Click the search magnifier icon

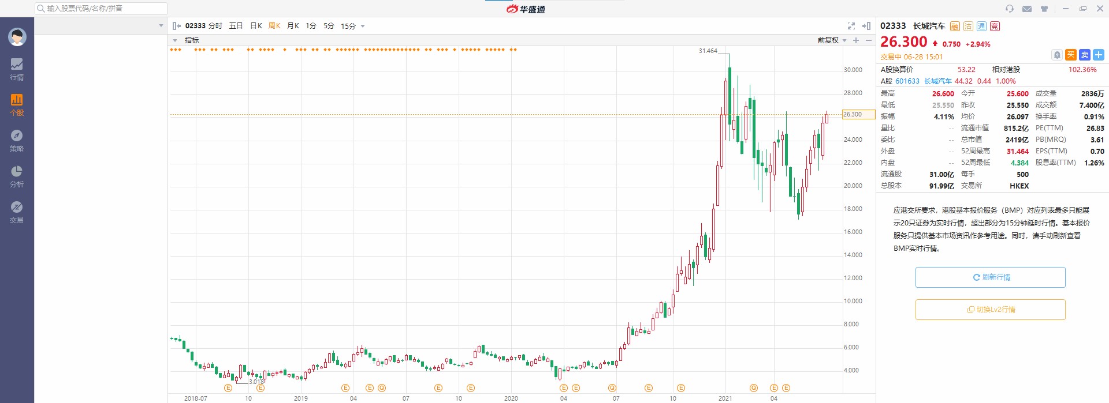(x=40, y=9)
